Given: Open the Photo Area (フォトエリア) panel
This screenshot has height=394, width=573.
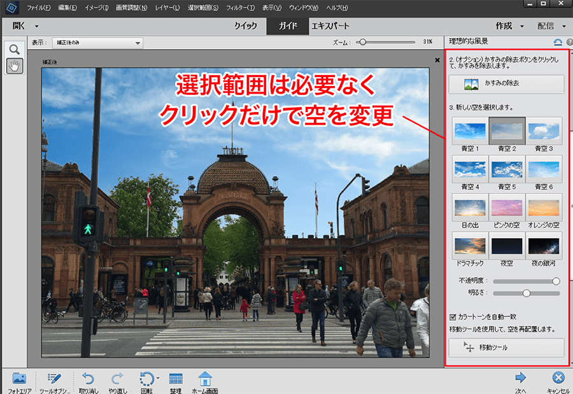Looking at the screenshot, I should click(x=19, y=378).
